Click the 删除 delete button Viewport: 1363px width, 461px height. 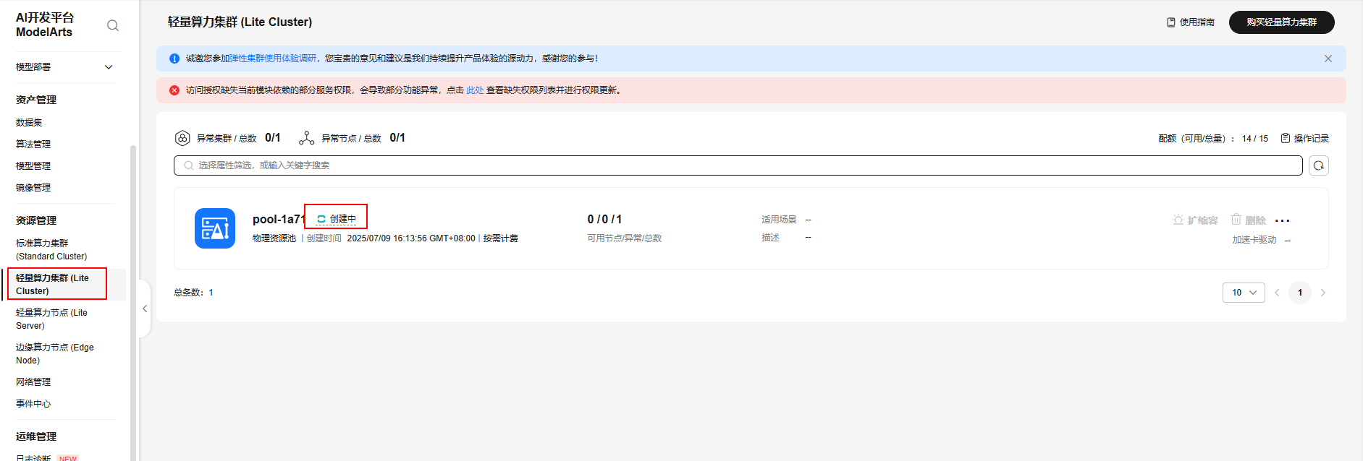coord(1249,220)
